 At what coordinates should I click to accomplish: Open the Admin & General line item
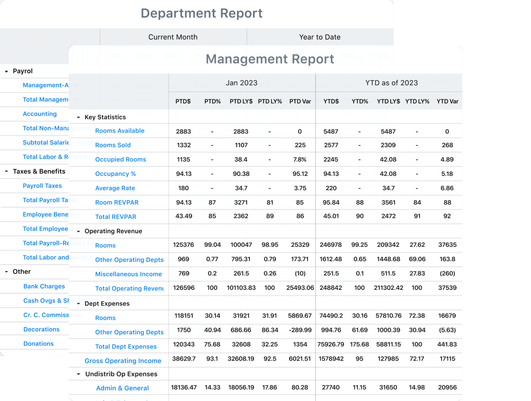(122, 388)
